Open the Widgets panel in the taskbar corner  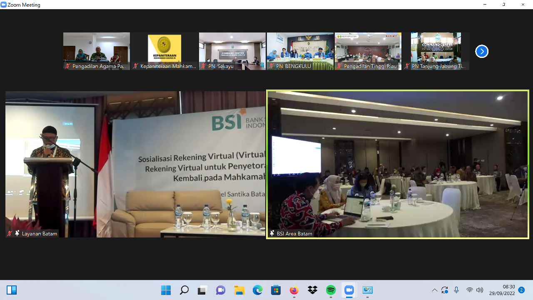[12, 290]
